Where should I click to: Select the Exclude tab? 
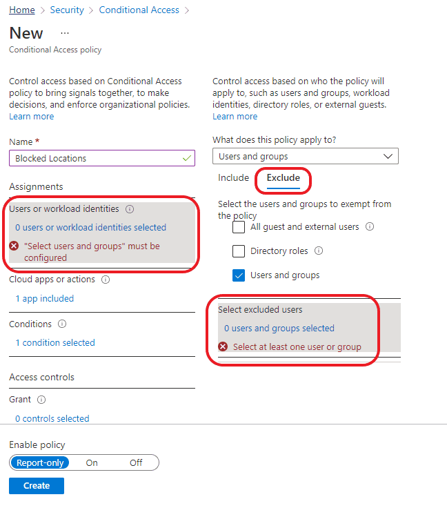pos(284,178)
